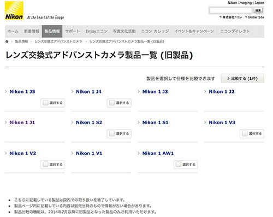Screen dimensions: 273x217
Task: Click the arrow icon beside Nikon 1 J5
Action: [x=6, y=91]
